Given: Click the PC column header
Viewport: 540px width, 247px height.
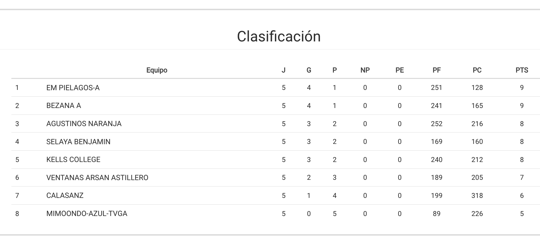Looking at the screenshot, I should pyautogui.click(x=477, y=70).
